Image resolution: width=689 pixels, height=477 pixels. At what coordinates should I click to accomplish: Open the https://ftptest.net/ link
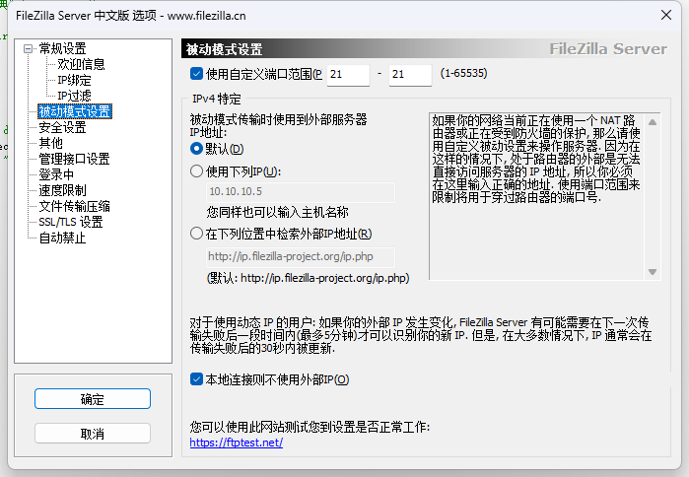[x=237, y=443]
